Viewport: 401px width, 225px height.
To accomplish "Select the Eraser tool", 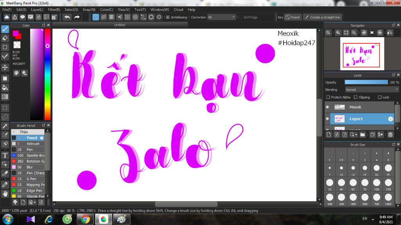I will pos(5,38).
